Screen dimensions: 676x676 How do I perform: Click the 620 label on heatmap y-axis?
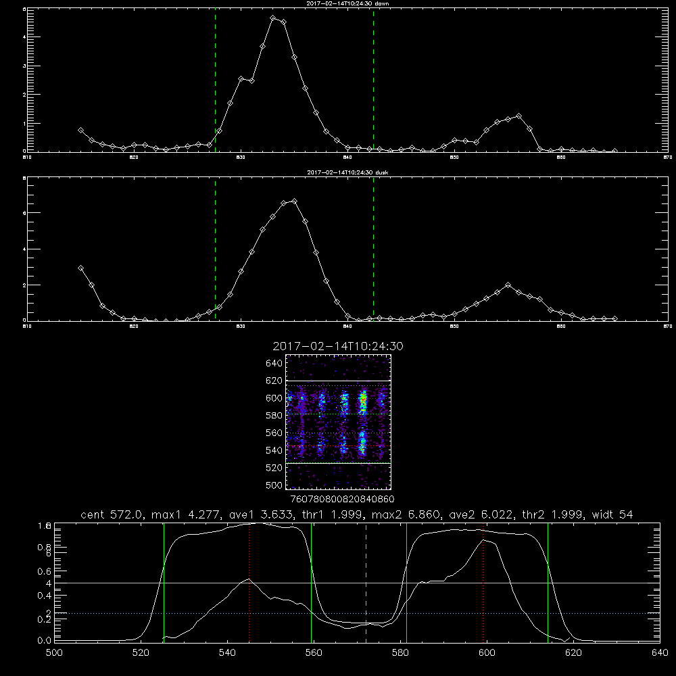[x=274, y=381]
